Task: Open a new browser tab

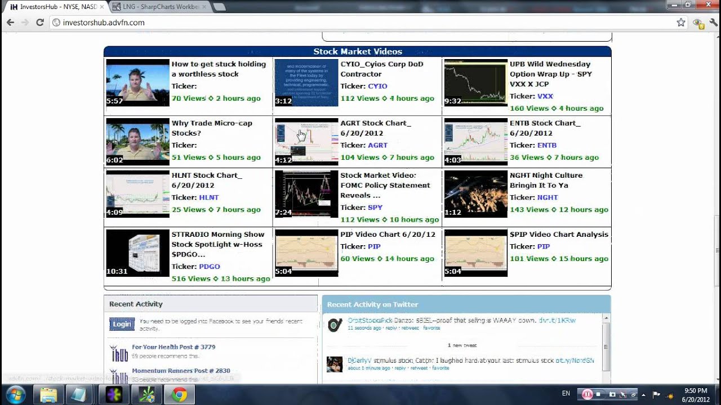Action: coord(220,7)
